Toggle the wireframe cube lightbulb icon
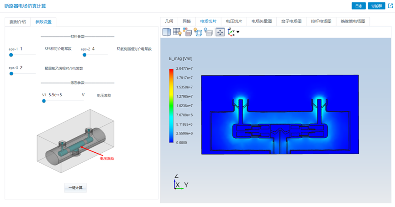395x207 pixels. [198, 32]
